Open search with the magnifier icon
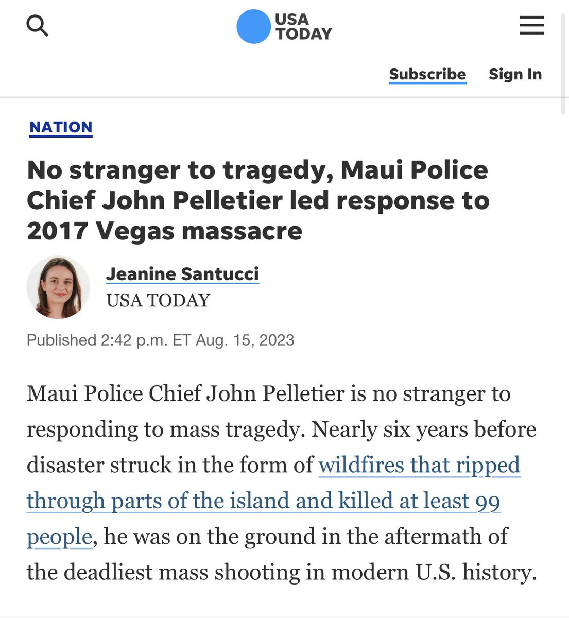This screenshot has height=618, width=569. tap(37, 26)
